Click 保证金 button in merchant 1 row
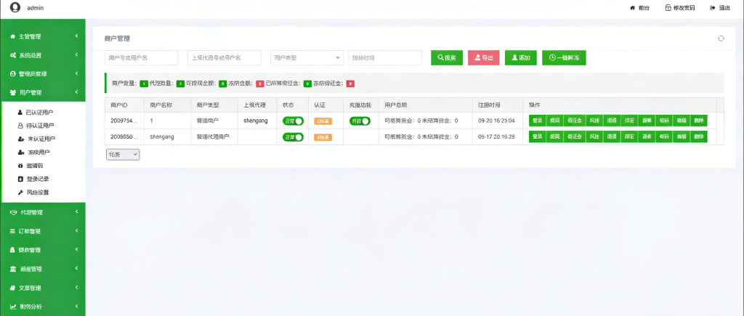 point(574,121)
